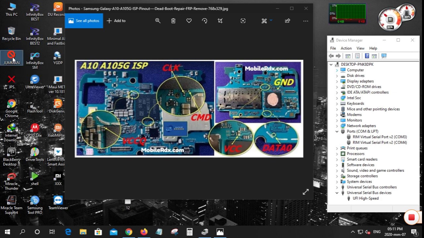Click the muted volume icon in tray

(367, 232)
